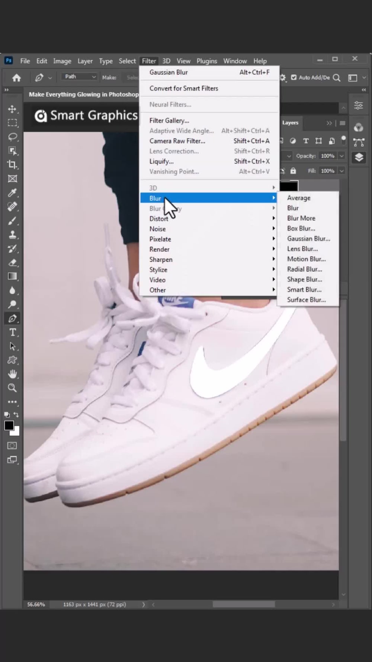Select the Lasso tool

coord(12,137)
